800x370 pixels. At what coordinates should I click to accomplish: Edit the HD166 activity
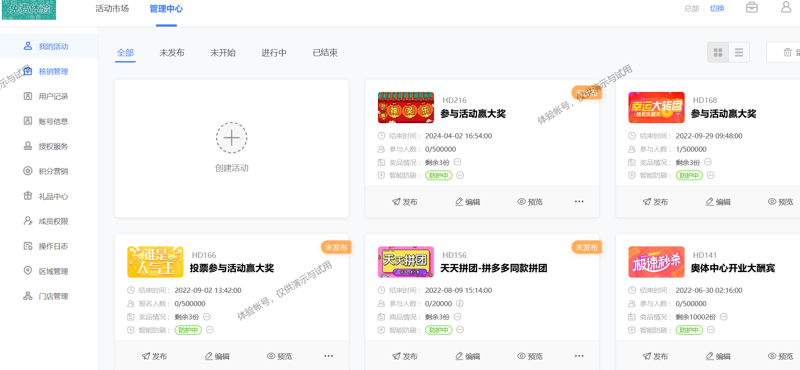tap(217, 356)
